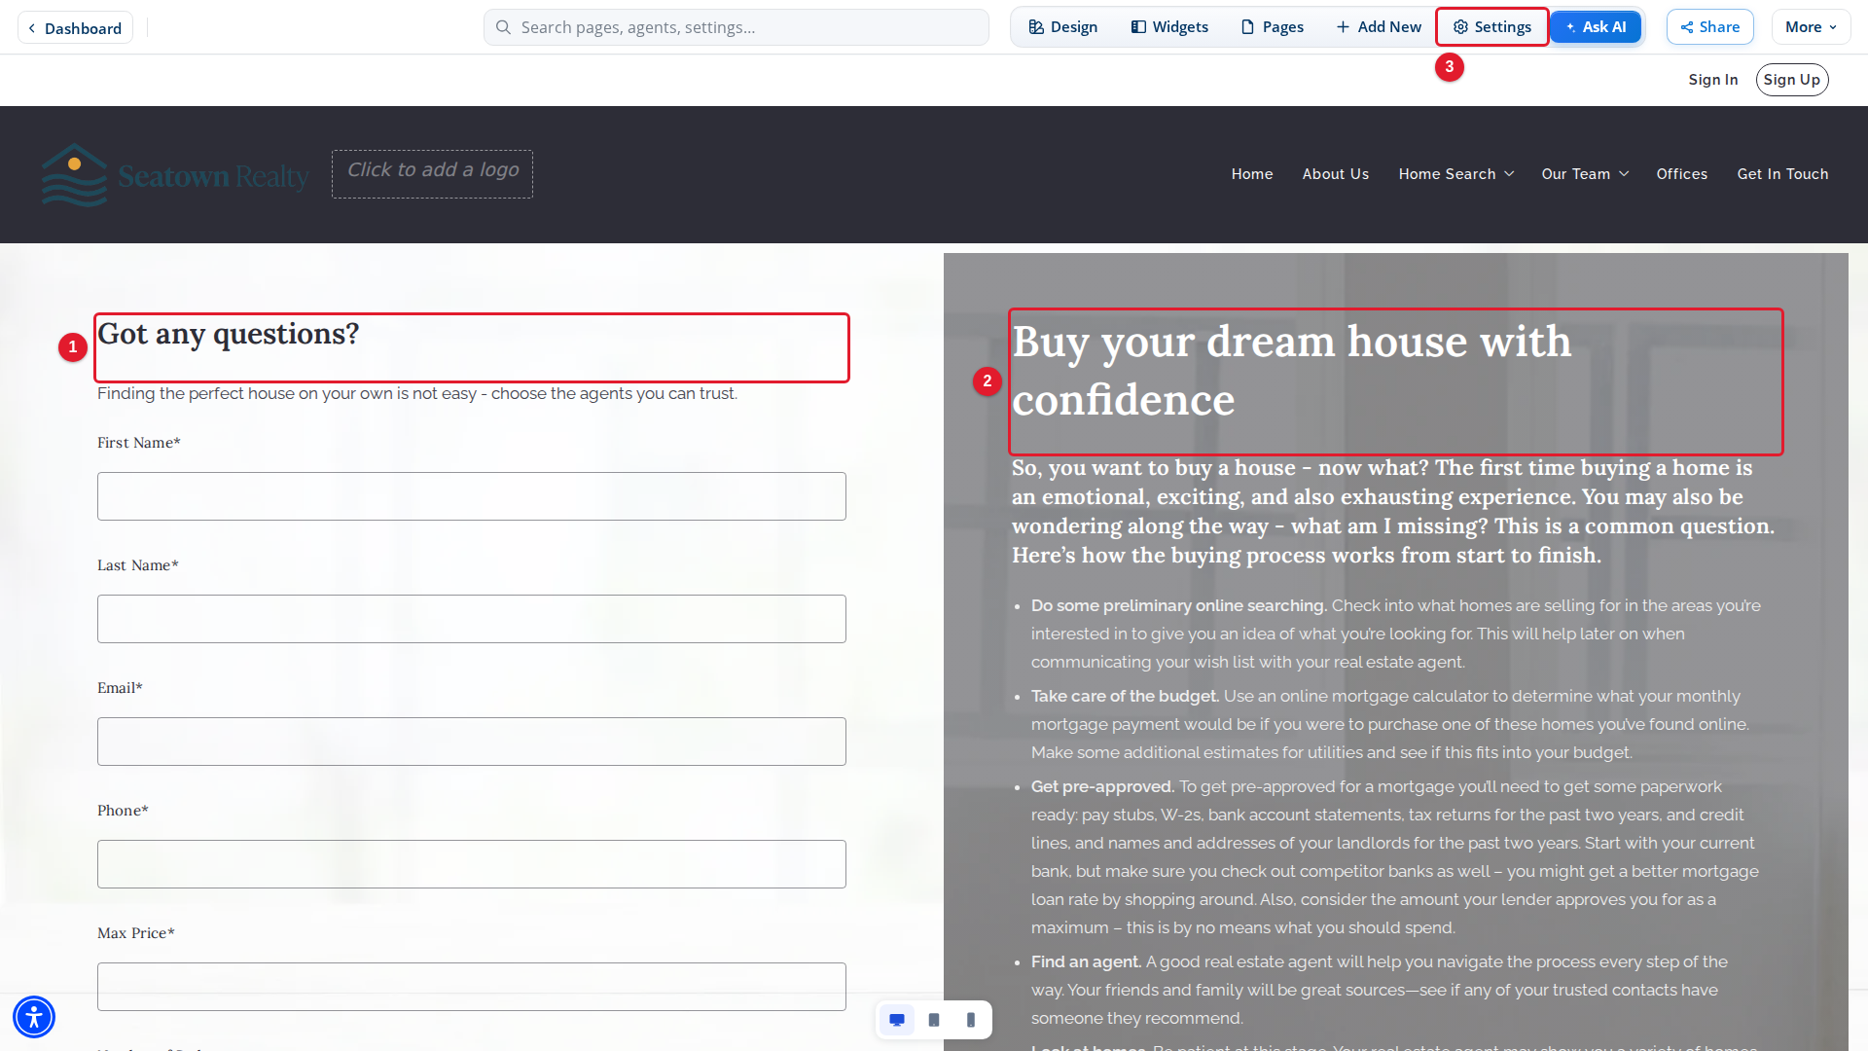The height and width of the screenshot is (1051, 1868).
Task: Open the About Us nav item
Action: tap(1336, 174)
